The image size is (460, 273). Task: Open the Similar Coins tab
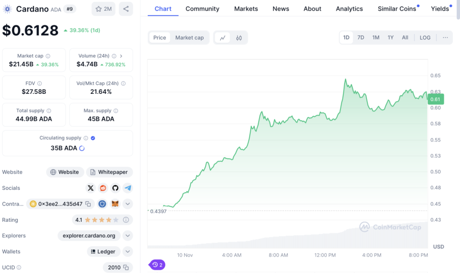tap(398, 9)
